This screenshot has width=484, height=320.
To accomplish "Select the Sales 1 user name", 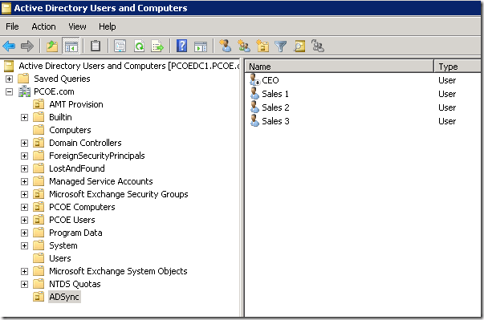I will [x=275, y=94].
